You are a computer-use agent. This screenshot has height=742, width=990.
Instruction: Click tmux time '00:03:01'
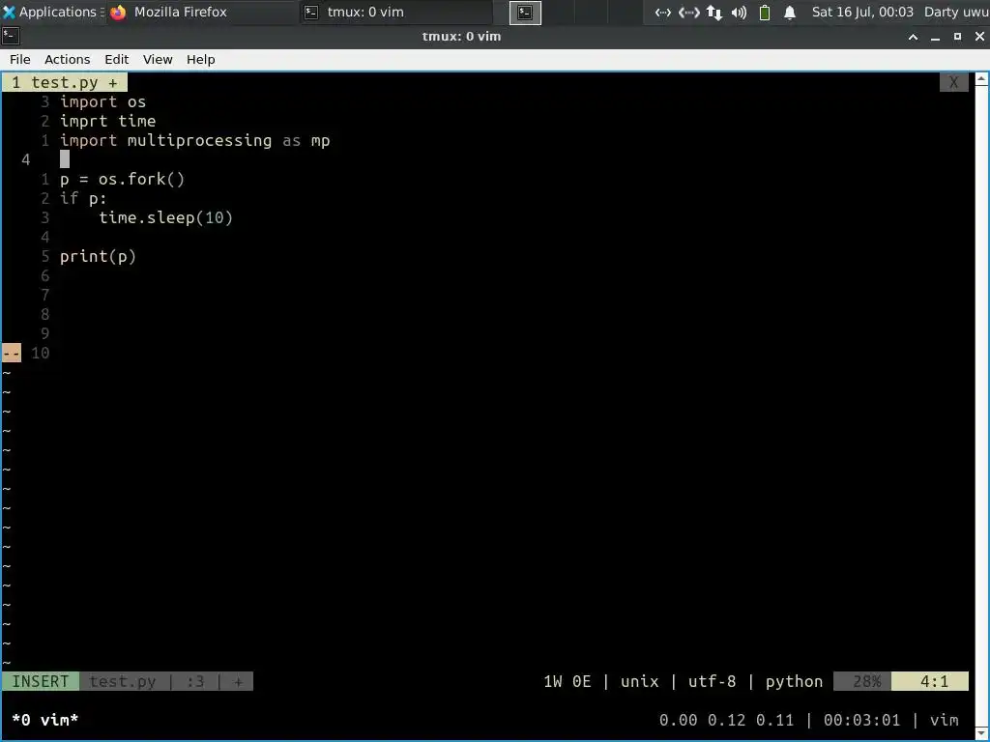[861, 720]
